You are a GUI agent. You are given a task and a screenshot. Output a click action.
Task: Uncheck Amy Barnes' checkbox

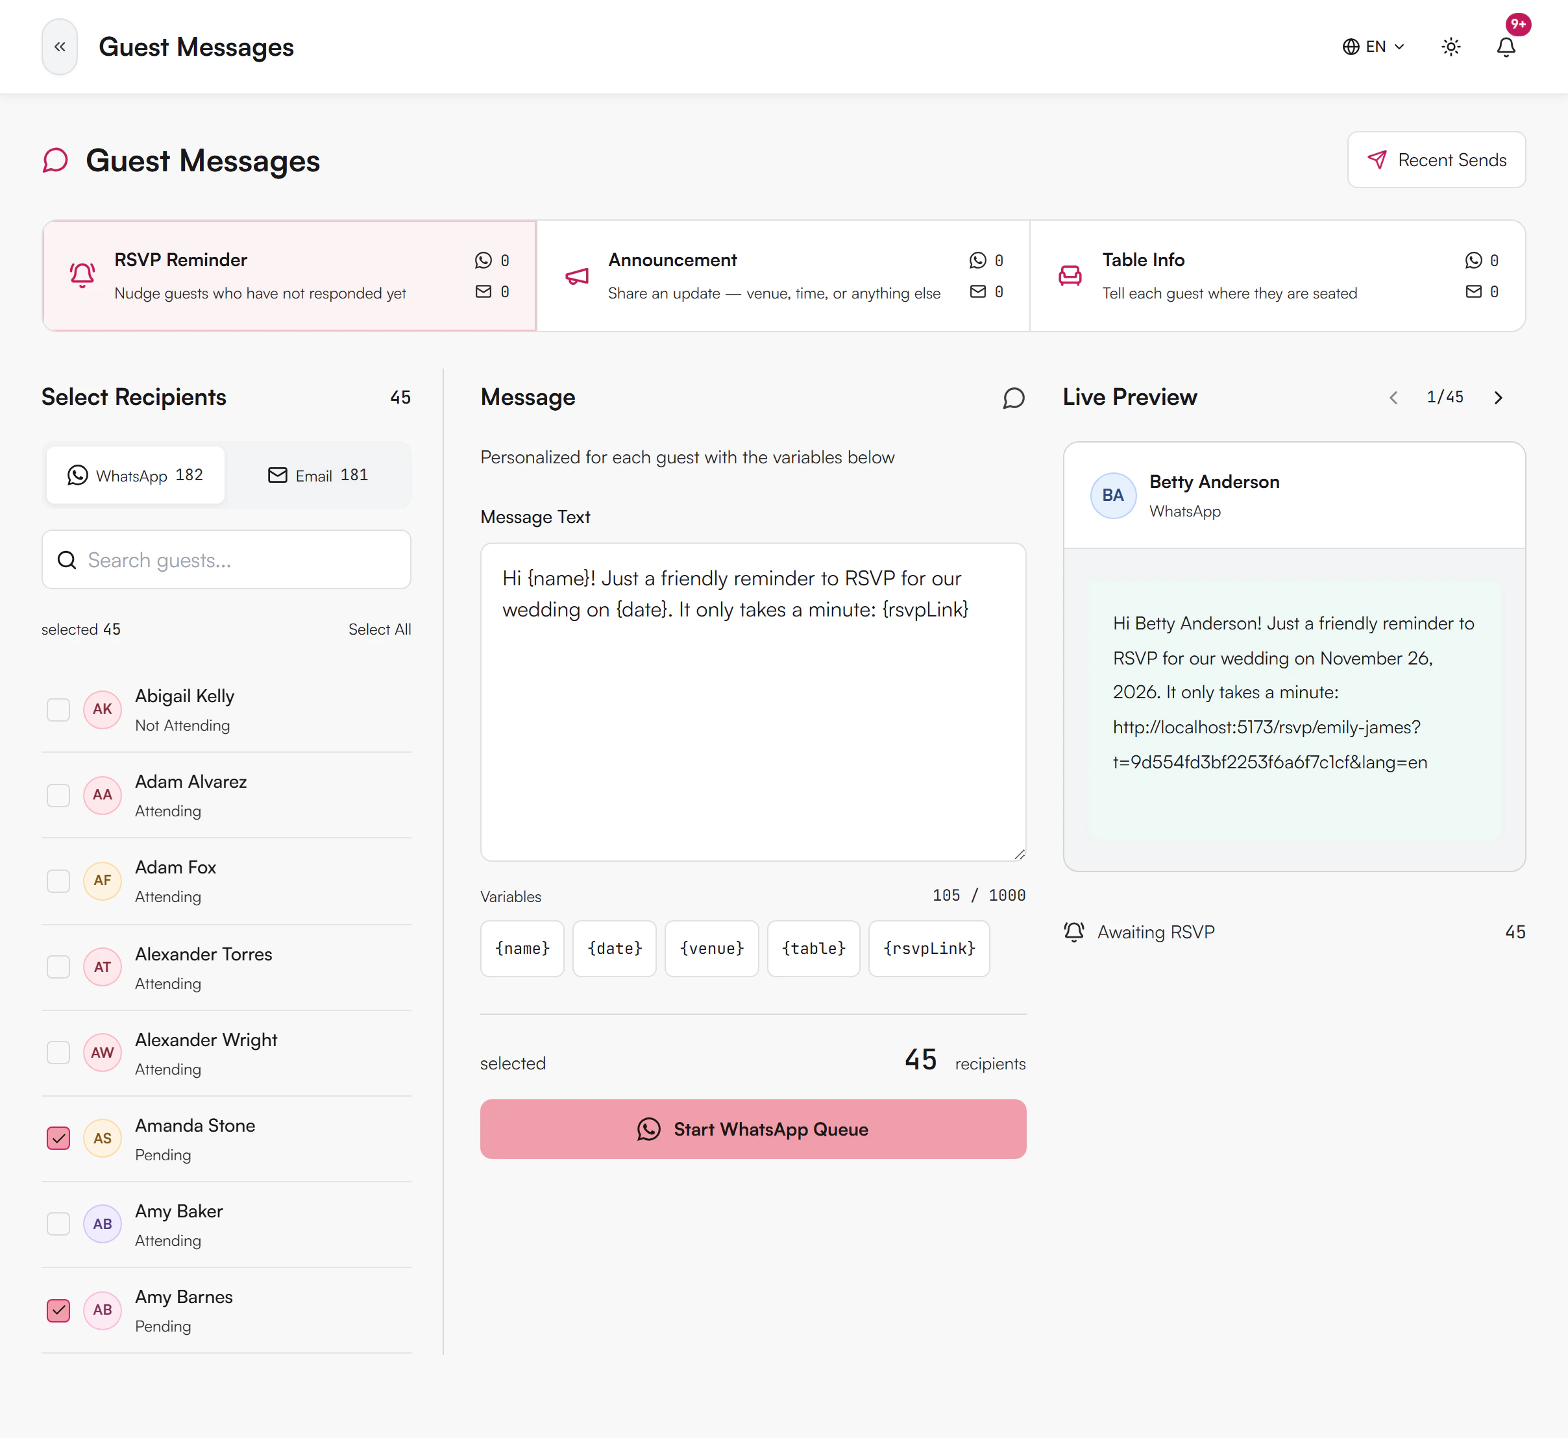(x=58, y=1310)
